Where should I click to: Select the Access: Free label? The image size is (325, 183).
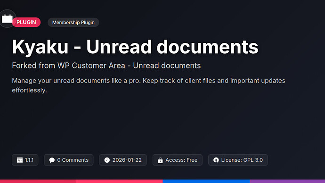click(181, 160)
